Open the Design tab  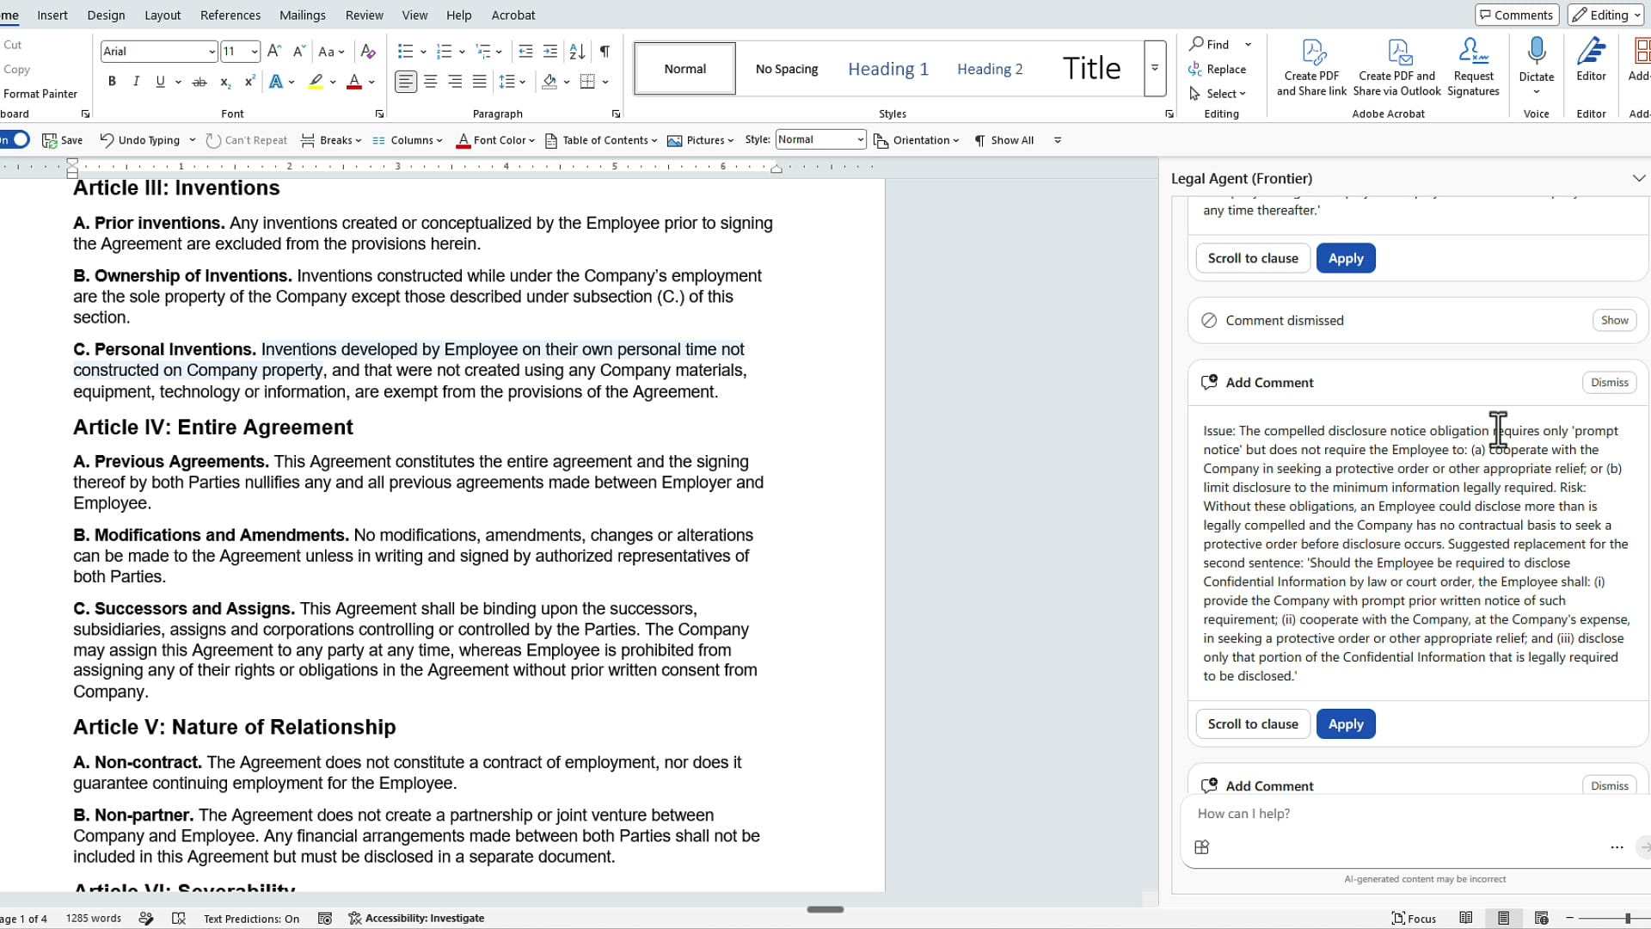pyautogui.click(x=107, y=15)
